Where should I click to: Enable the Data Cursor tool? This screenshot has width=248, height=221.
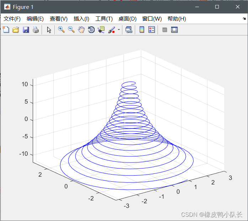[x=101, y=30]
